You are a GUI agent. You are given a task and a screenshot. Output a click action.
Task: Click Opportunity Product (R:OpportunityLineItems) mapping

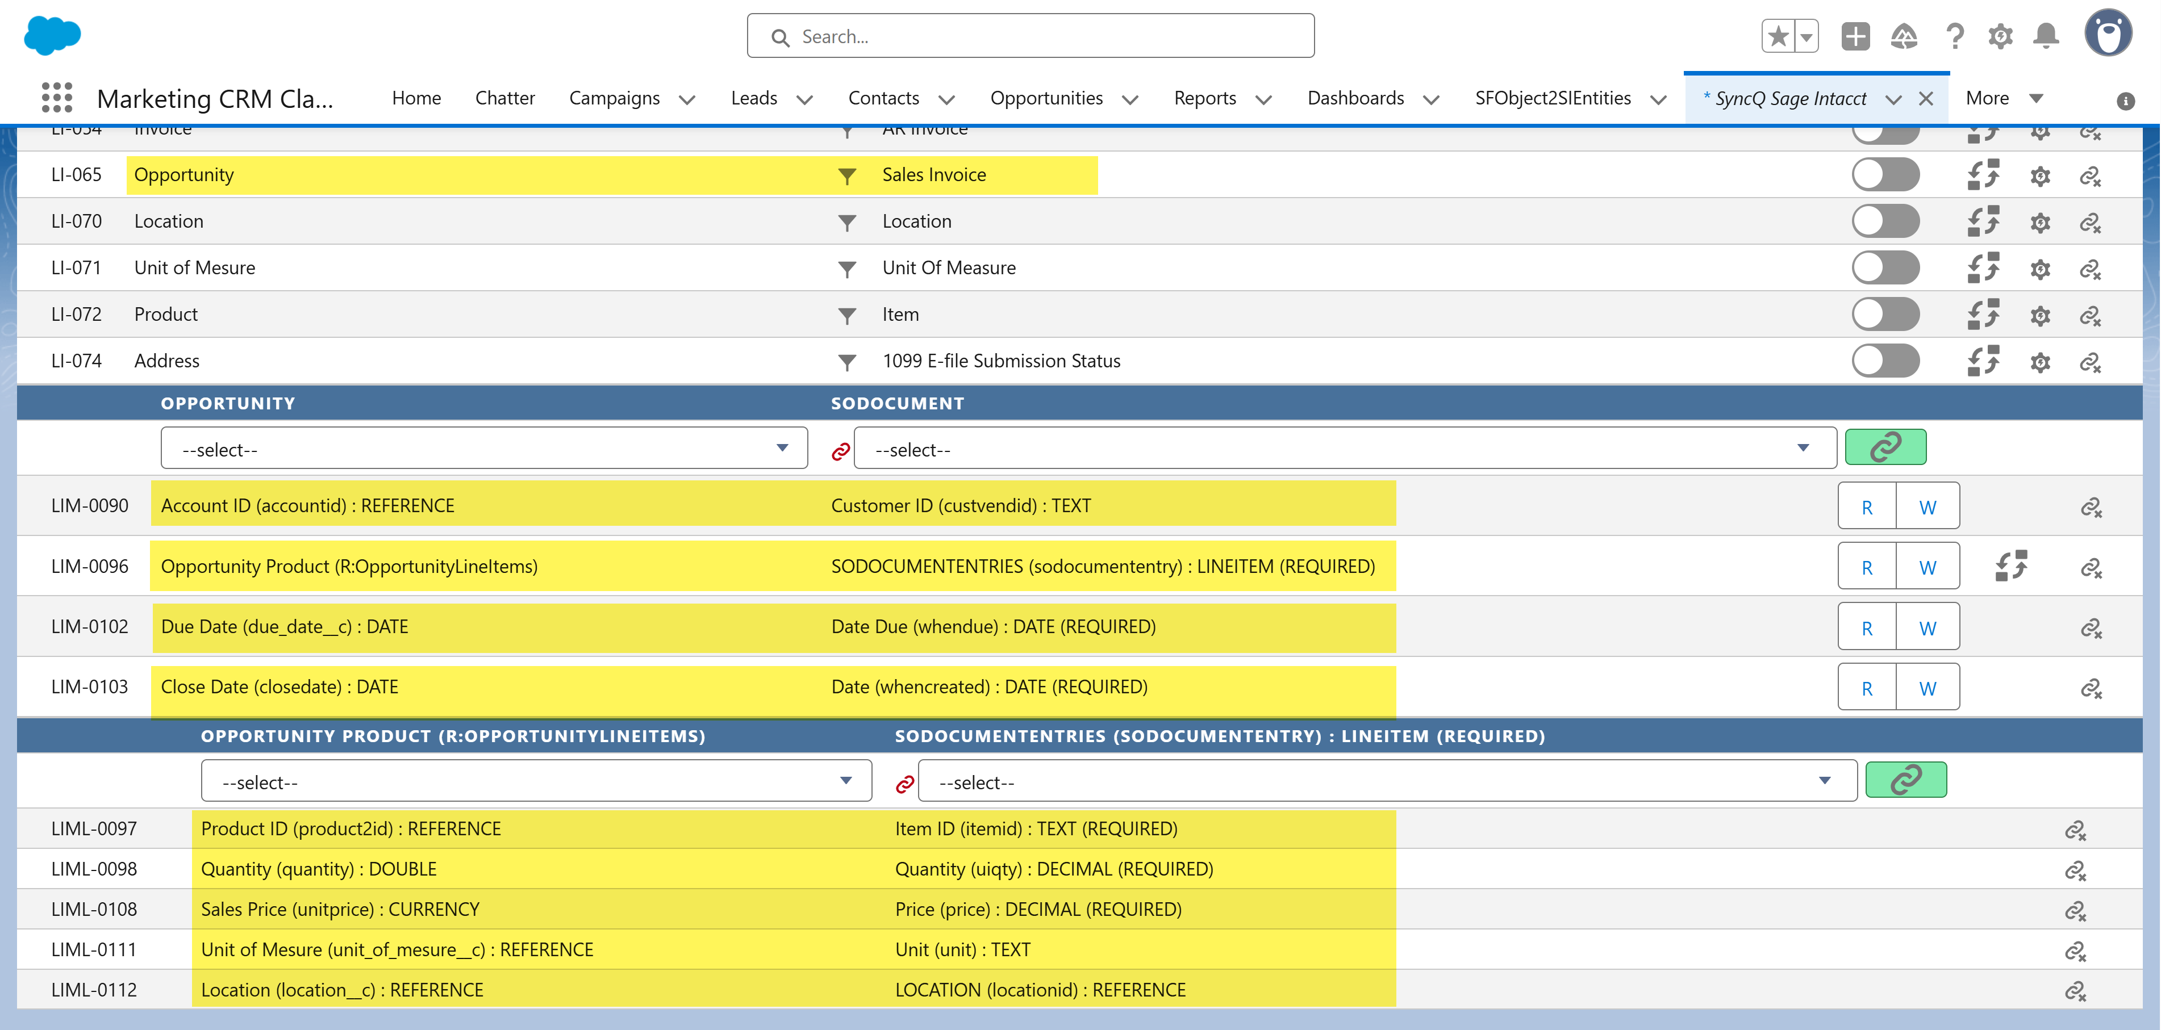(x=349, y=566)
